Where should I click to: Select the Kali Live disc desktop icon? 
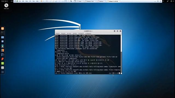pyautogui.click(x=6, y=6)
